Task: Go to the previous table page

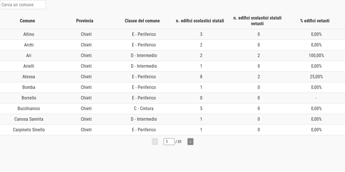Action: click(x=155, y=142)
